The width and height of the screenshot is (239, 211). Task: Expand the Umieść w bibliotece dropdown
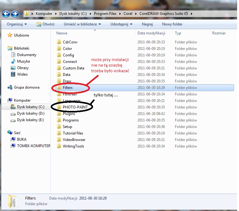coord(82,24)
